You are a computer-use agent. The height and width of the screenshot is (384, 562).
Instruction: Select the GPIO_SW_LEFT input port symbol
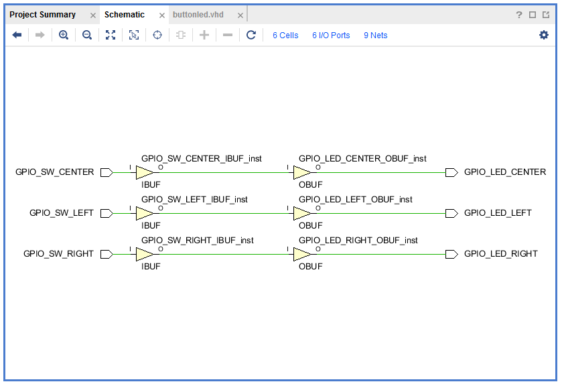pyautogui.click(x=107, y=213)
